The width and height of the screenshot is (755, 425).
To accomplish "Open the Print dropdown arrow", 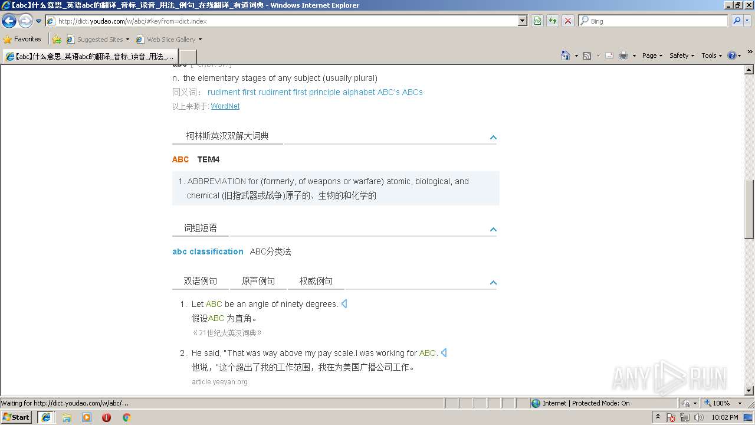I will coord(634,55).
